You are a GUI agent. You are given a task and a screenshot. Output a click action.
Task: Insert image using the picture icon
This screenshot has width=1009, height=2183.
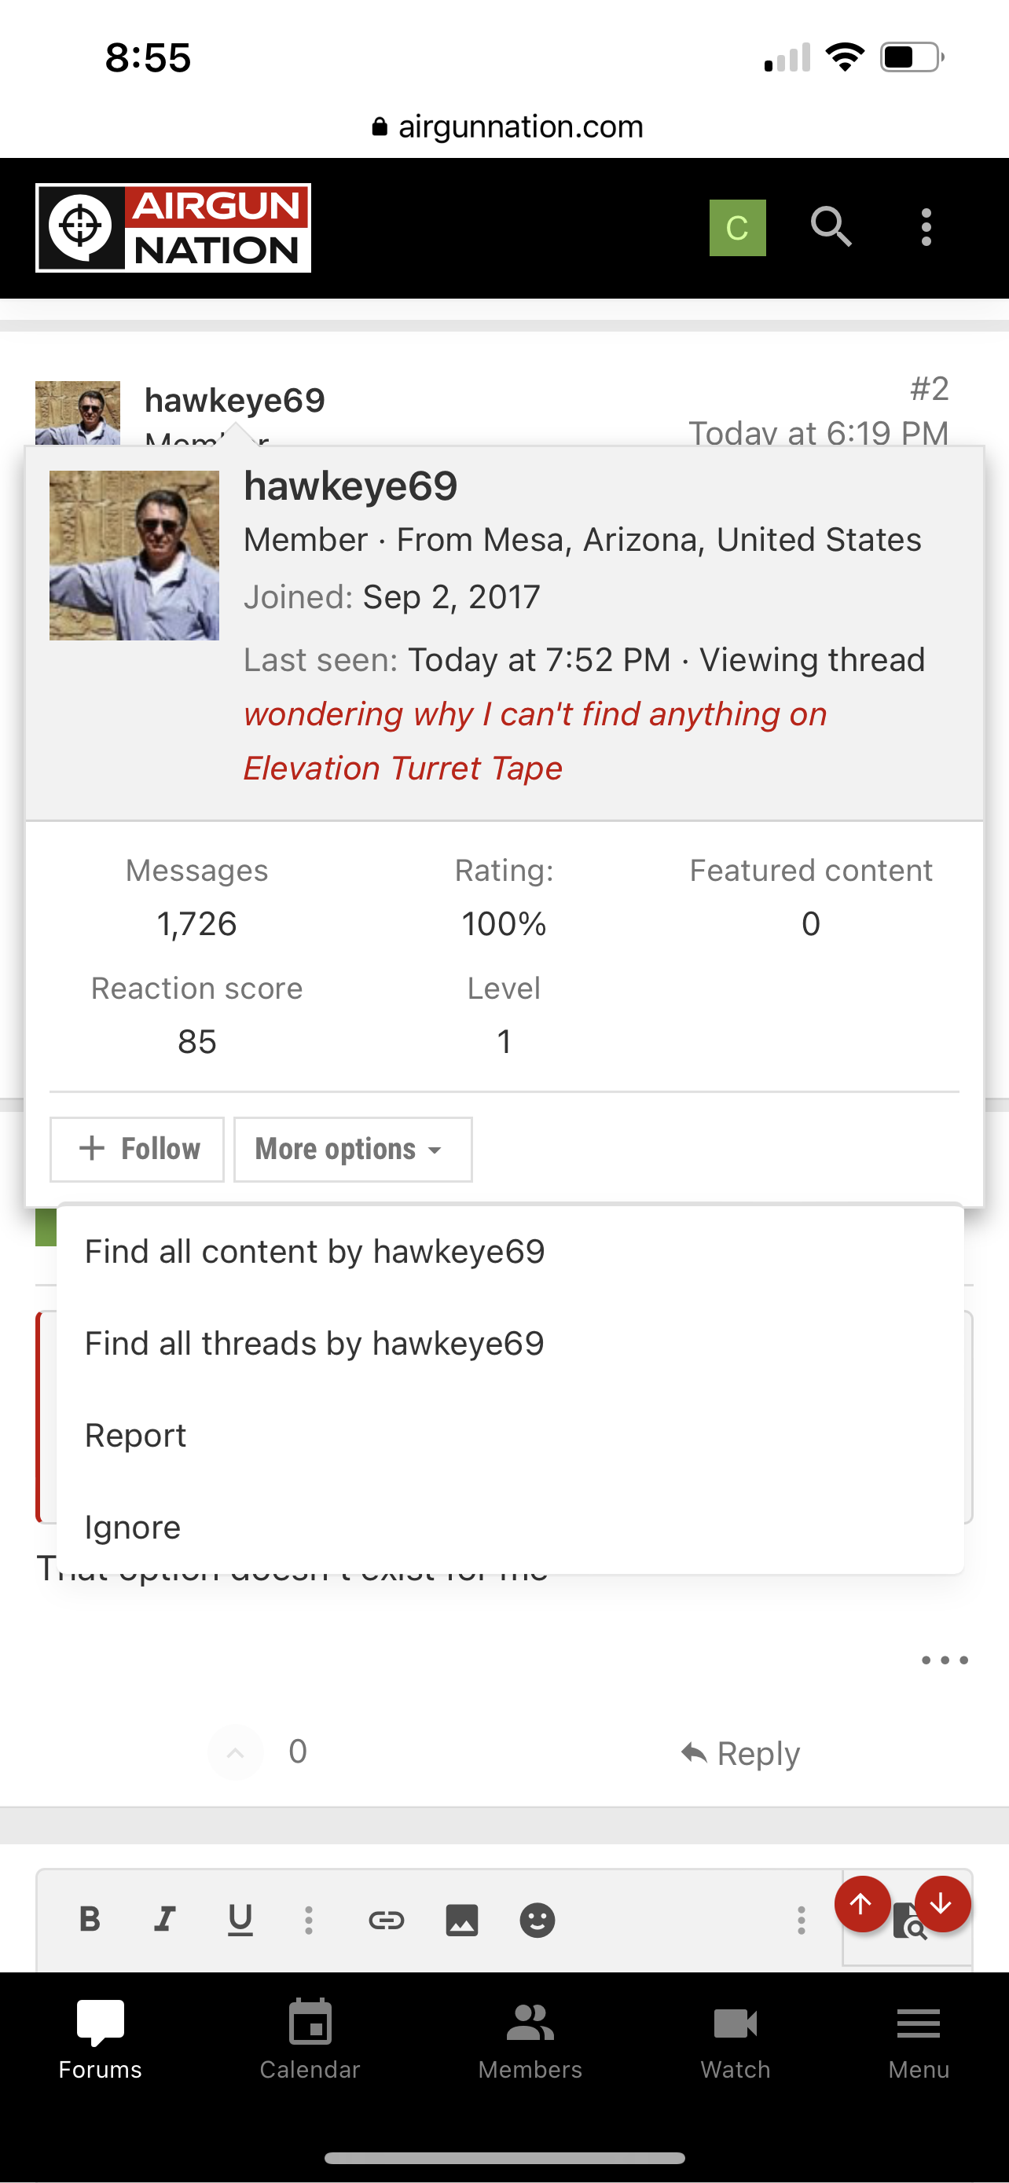click(462, 1921)
